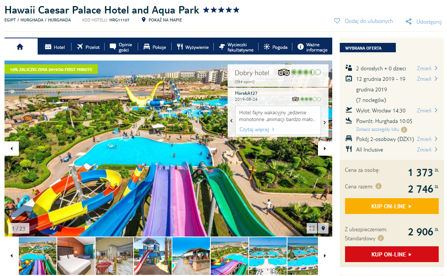The width and height of the screenshot is (447, 276).
Task: Click info icon next to Cena razem
Action: click(379, 186)
